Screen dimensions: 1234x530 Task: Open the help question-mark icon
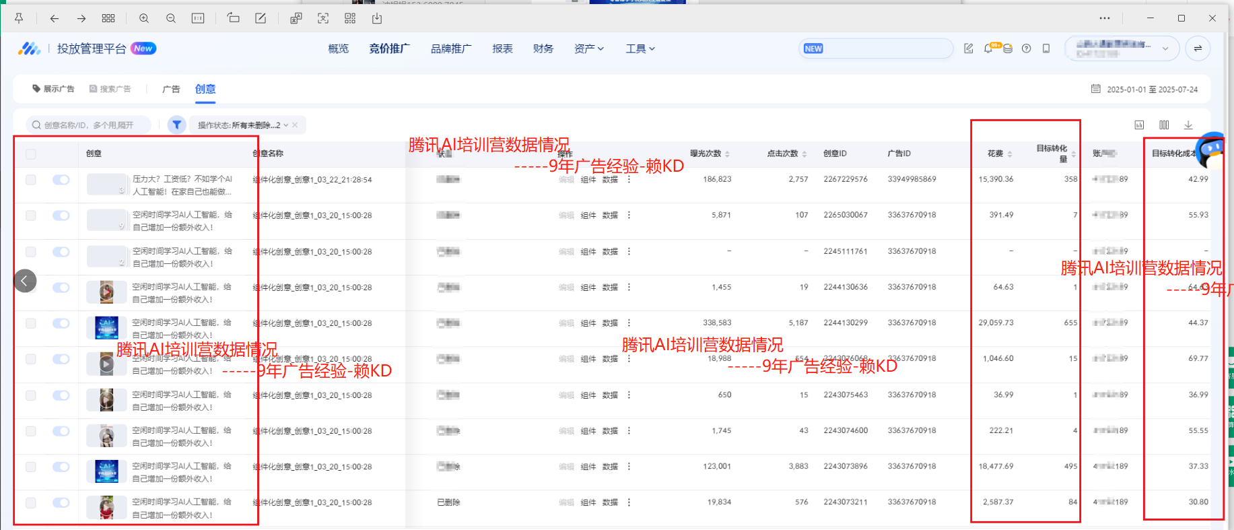pyautogui.click(x=1027, y=48)
